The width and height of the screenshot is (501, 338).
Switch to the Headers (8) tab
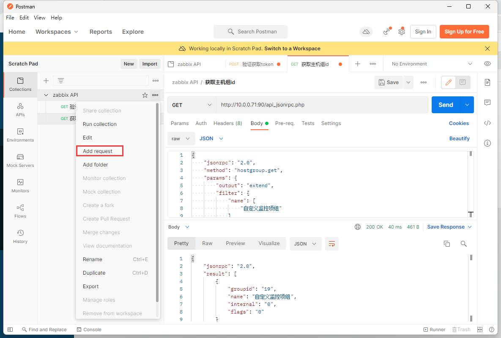pyautogui.click(x=228, y=123)
